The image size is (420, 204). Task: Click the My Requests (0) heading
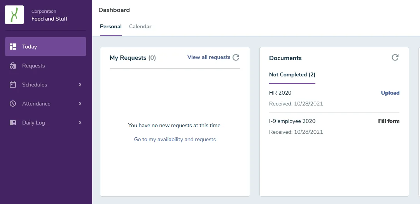point(133,58)
